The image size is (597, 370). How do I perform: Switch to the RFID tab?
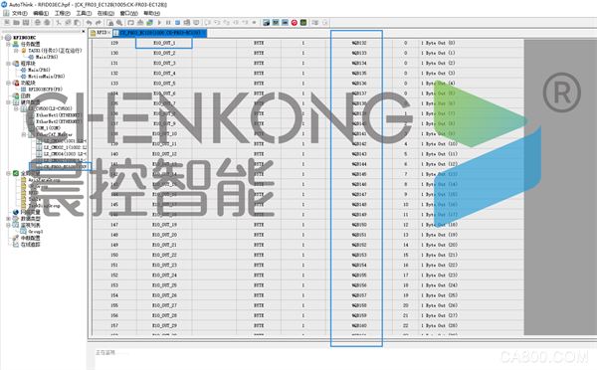click(100, 33)
